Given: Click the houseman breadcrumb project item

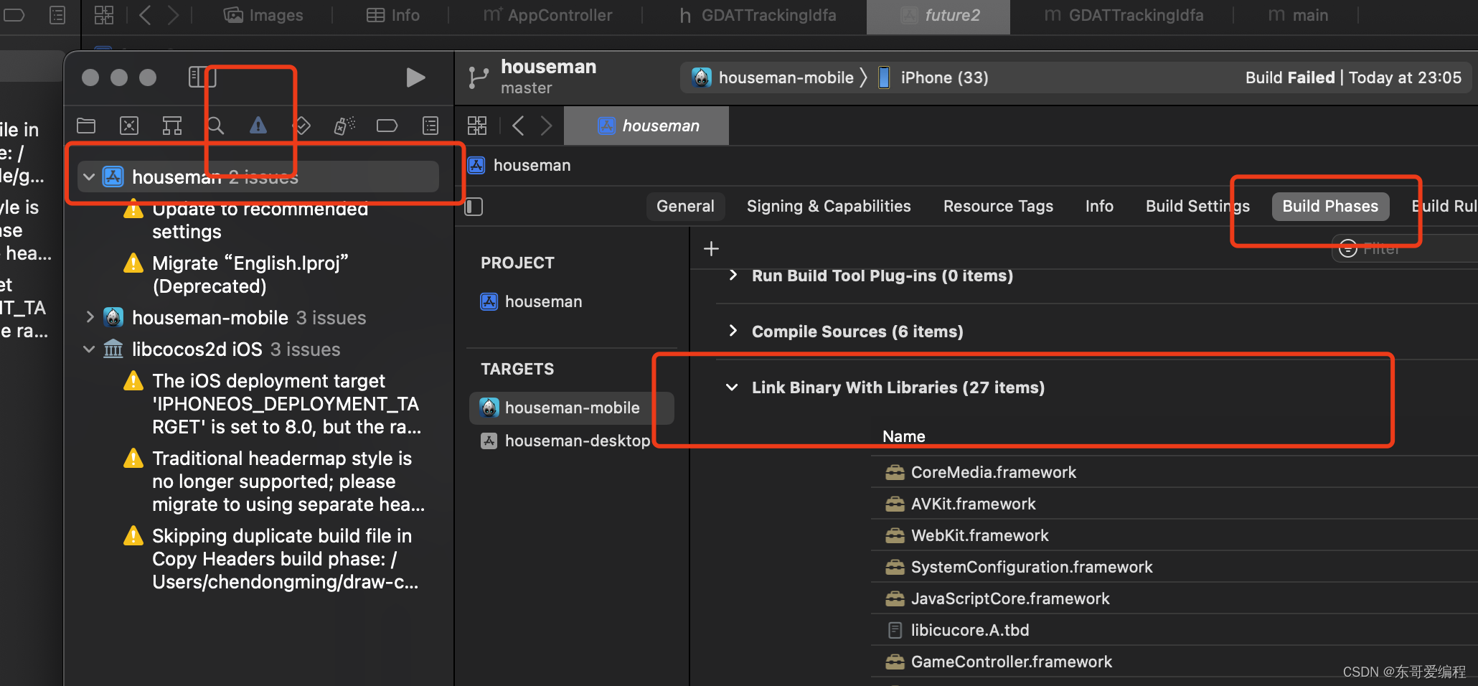Looking at the screenshot, I should click(520, 166).
